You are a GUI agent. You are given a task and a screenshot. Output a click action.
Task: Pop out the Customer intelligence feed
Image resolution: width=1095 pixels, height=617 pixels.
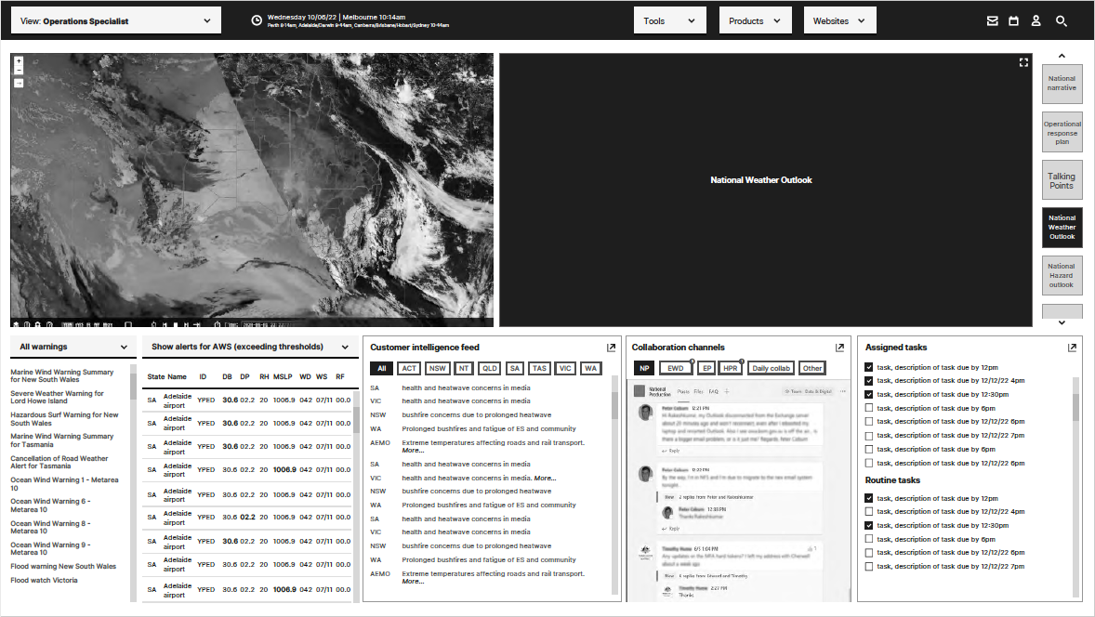coord(611,347)
